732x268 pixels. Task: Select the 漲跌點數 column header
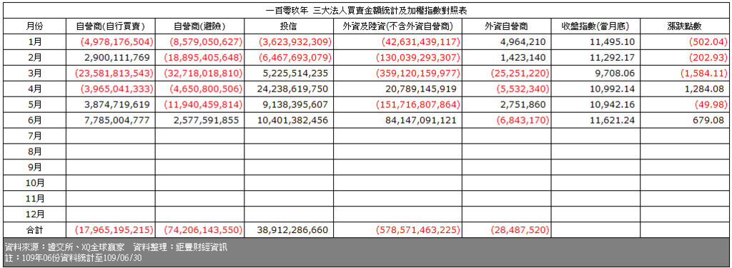(x=684, y=26)
